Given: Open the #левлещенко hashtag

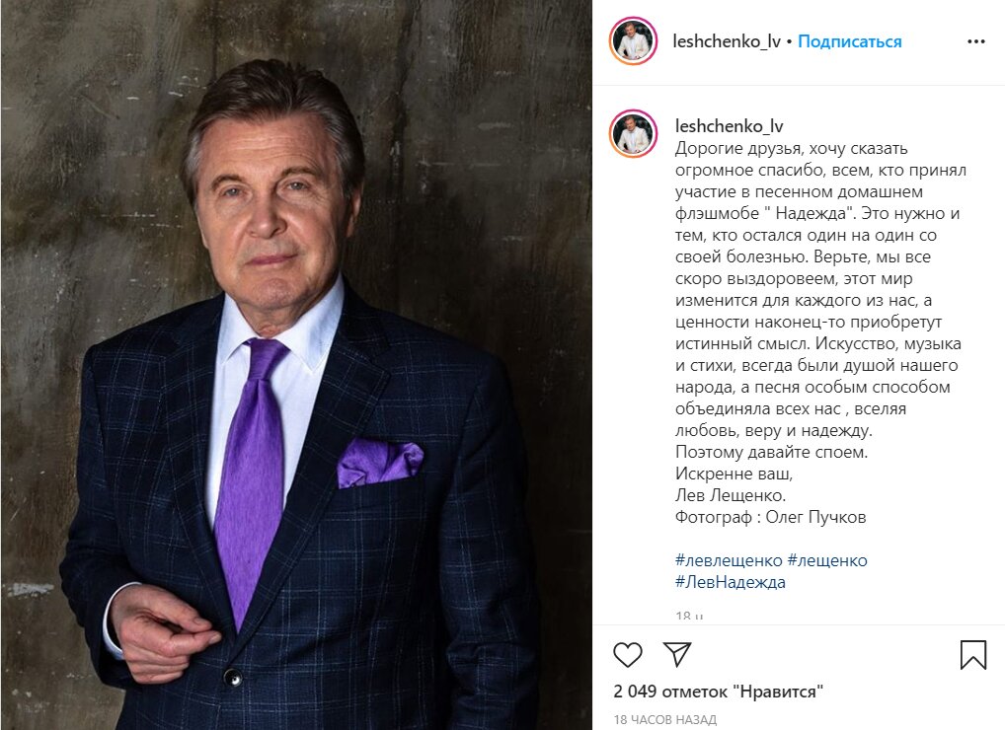Looking at the screenshot, I should (x=729, y=560).
